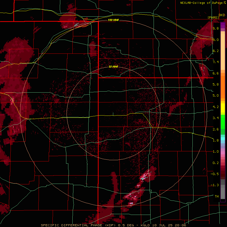Click the [PHAS] units label
227x227 pixels.
[x=213, y=17]
